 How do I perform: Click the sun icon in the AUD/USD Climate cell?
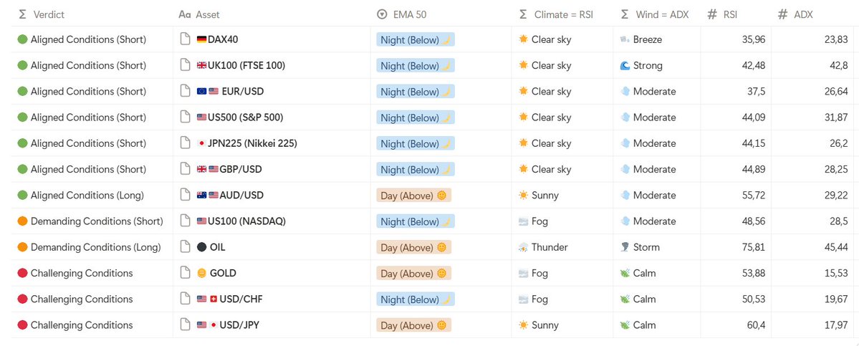[x=524, y=195]
